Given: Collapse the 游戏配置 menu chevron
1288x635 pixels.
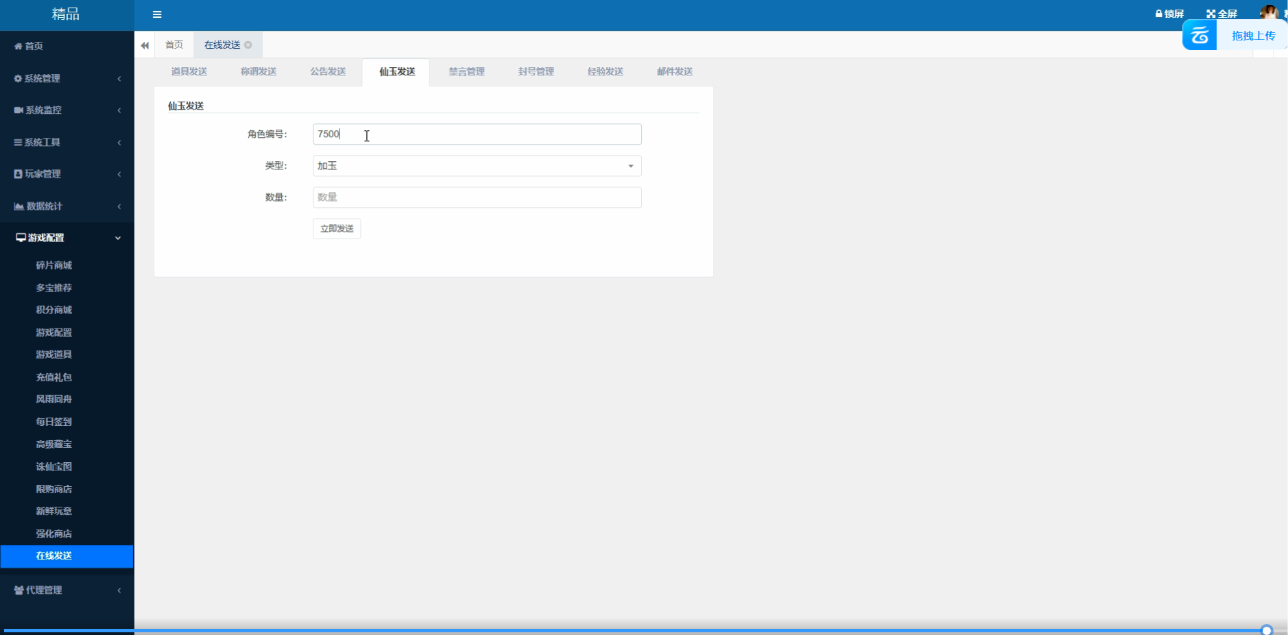Looking at the screenshot, I should 118,238.
